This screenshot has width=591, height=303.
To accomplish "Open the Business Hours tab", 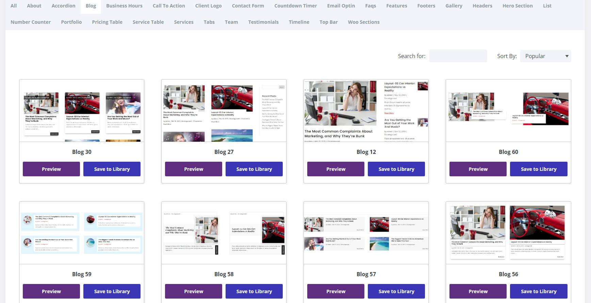I will (x=124, y=6).
